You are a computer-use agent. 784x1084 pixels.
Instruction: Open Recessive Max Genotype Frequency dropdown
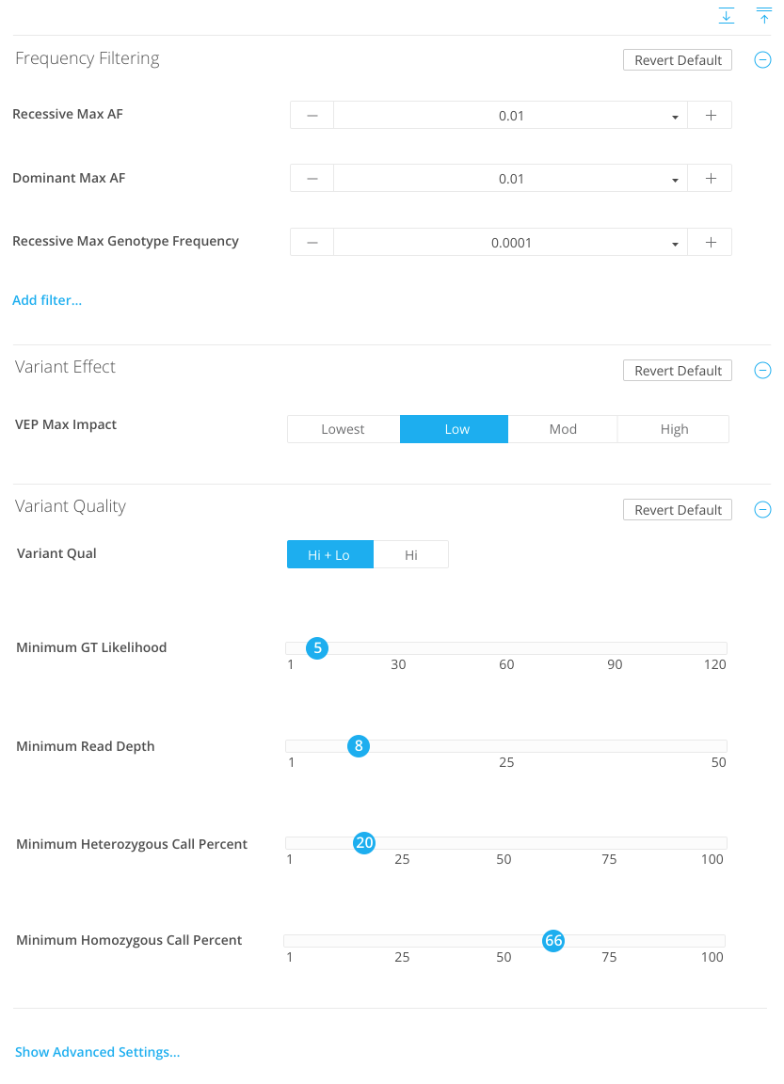tap(675, 244)
